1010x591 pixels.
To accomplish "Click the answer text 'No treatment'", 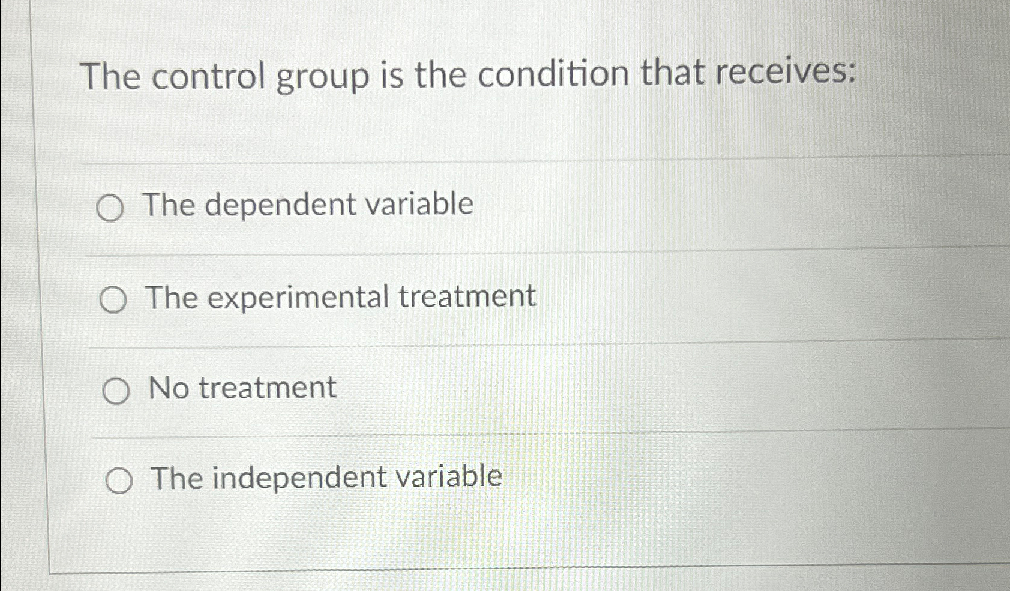I will pyautogui.click(x=243, y=387).
